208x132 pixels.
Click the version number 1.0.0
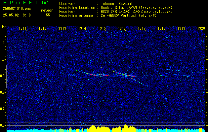45,3
